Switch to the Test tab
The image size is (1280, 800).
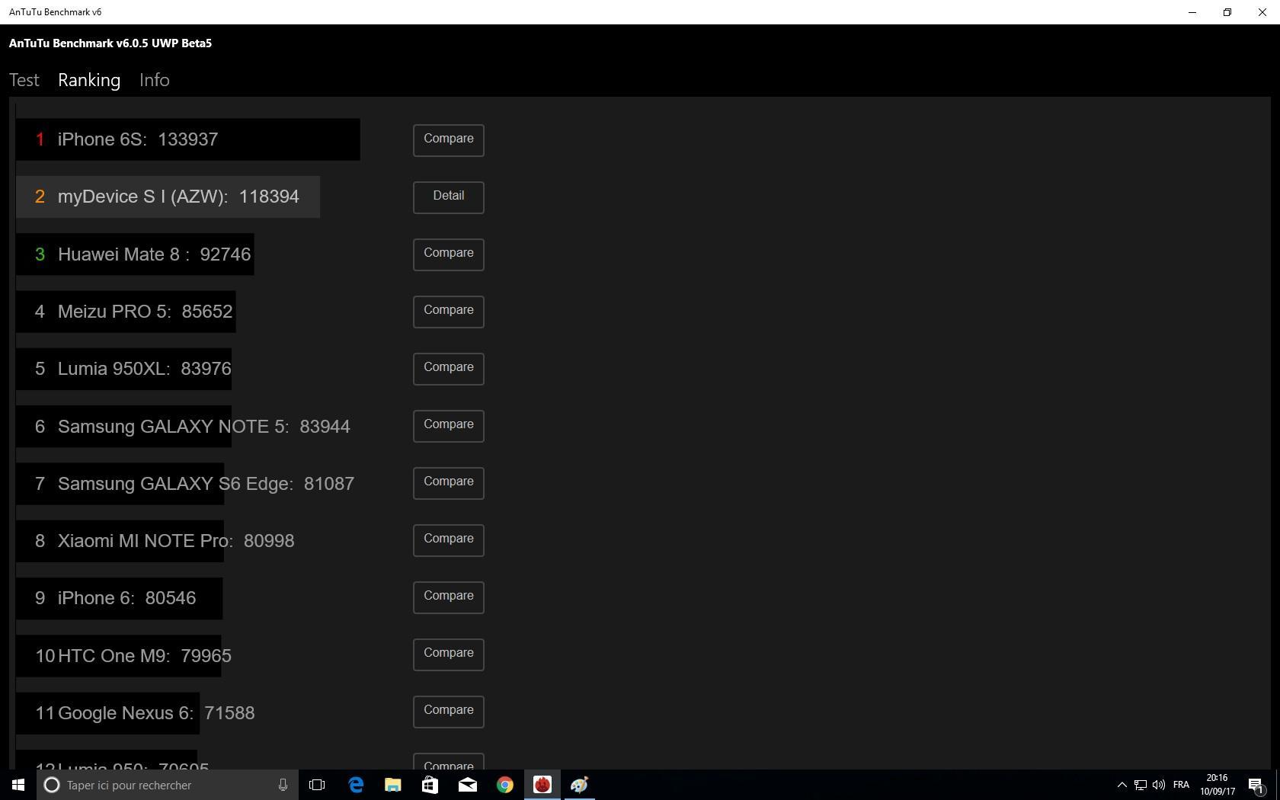pos(24,80)
